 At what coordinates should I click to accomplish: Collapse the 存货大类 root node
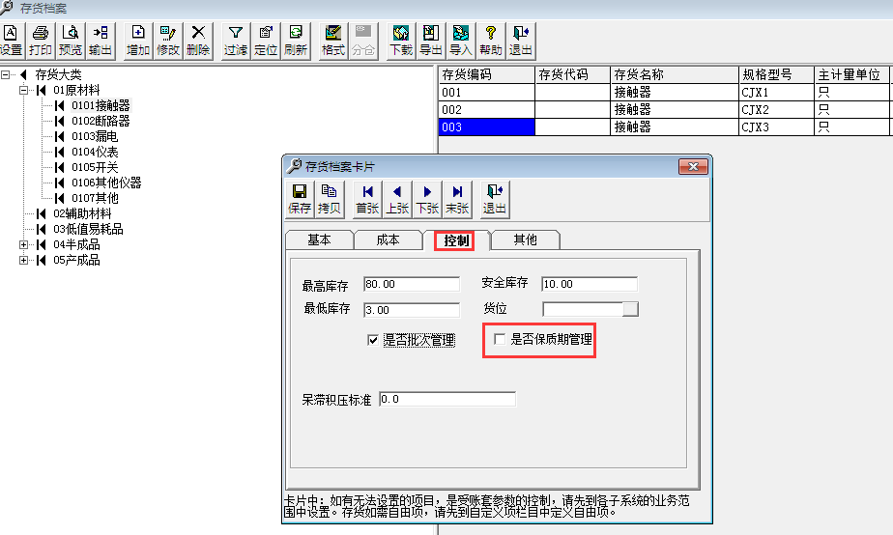point(5,74)
